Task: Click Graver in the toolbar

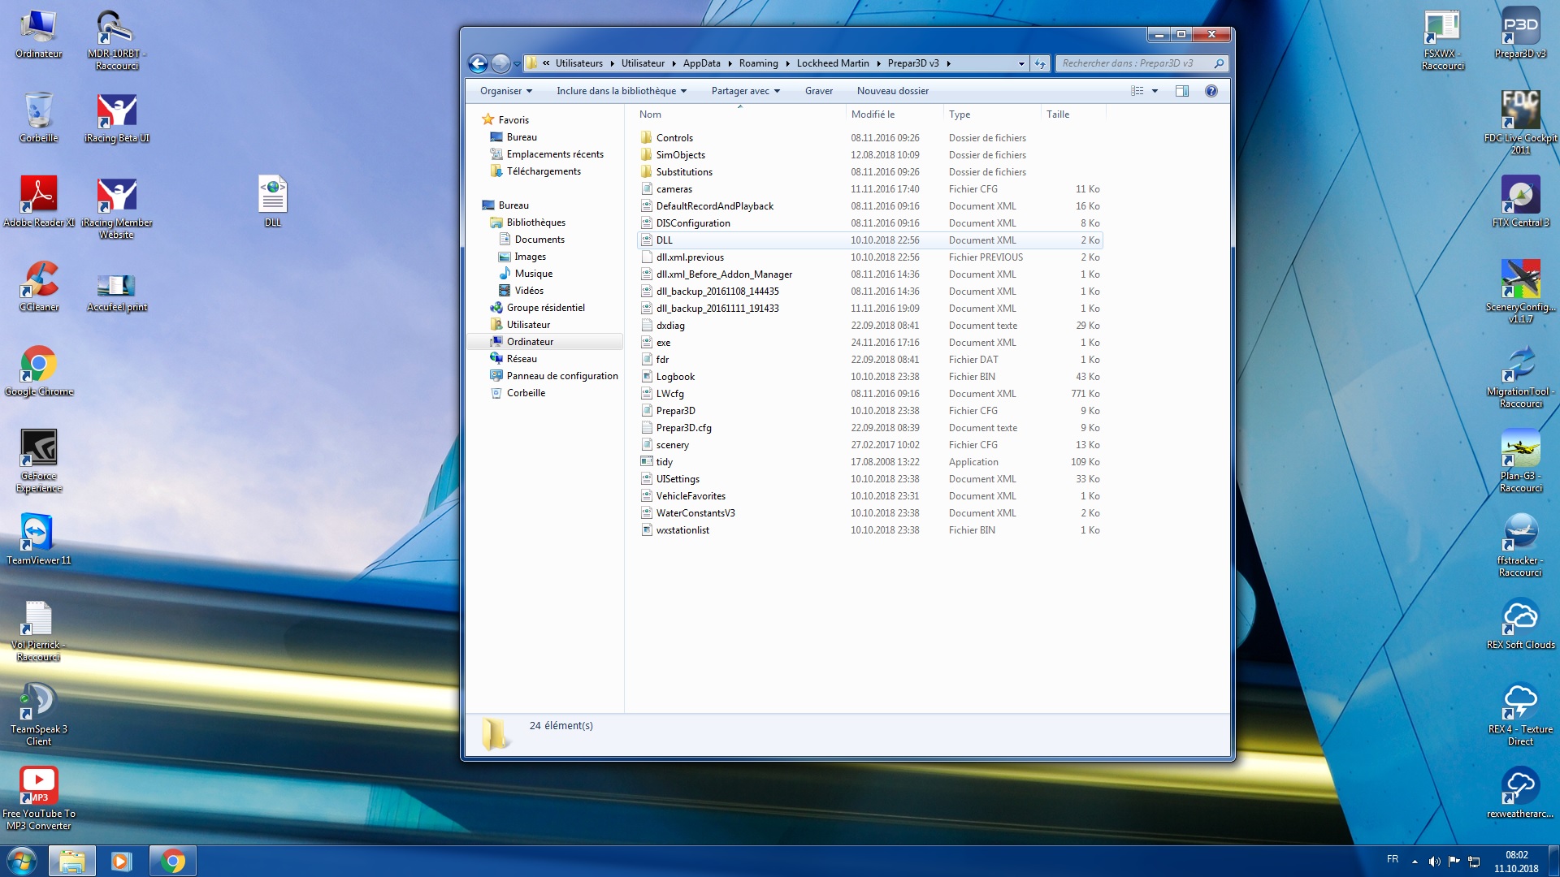Action: click(818, 91)
